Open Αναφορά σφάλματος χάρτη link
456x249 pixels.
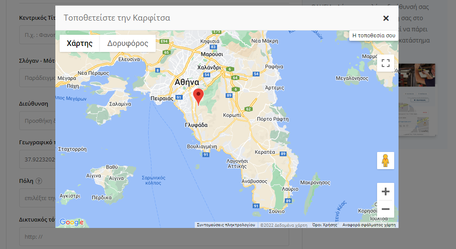tap(369, 225)
